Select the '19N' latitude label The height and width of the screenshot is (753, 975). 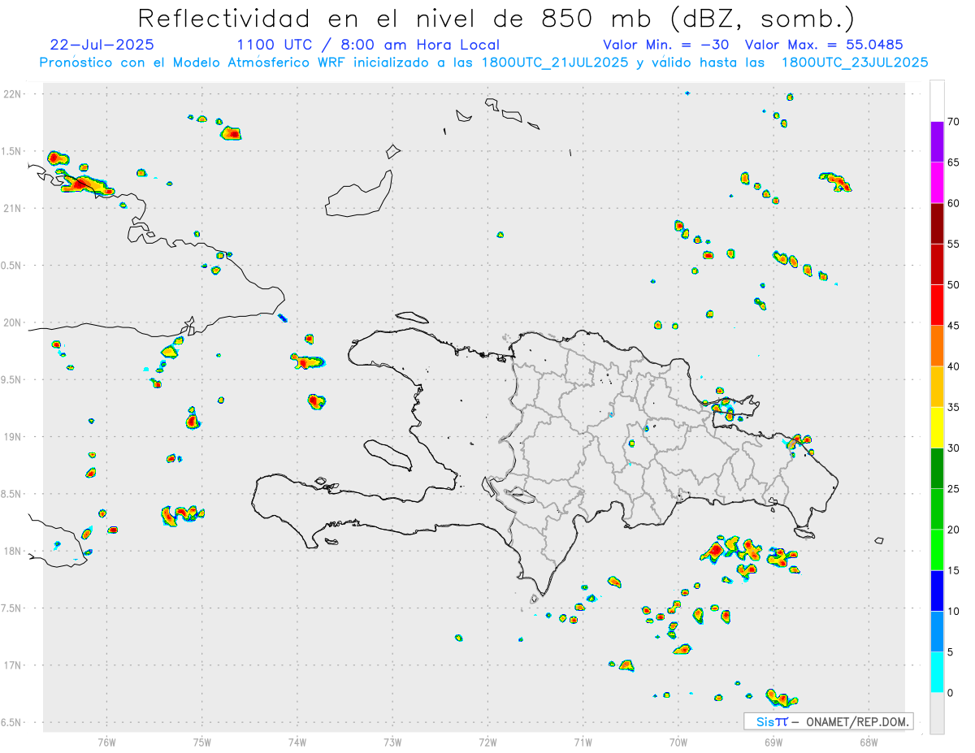coord(13,437)
